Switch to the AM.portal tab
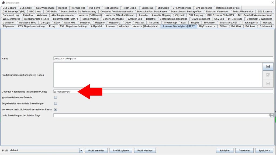Viewport: 276px width, 155px height. 96,26
